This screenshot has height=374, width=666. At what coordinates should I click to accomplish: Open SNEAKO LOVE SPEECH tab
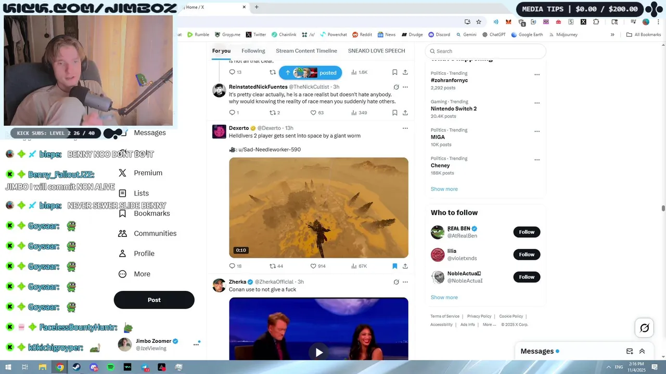[376, 51]
